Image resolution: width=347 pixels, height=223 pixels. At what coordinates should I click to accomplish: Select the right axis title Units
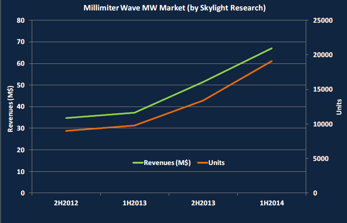pyautogui.click(x=339, y=107)
